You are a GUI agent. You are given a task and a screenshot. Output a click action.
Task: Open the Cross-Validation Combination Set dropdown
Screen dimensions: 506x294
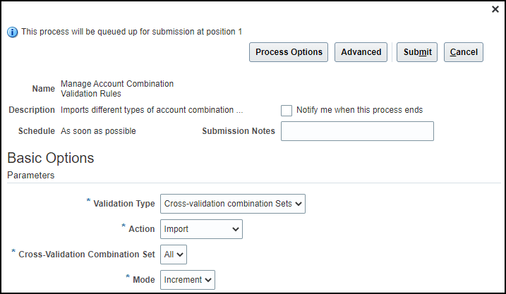tap(174, 254)
